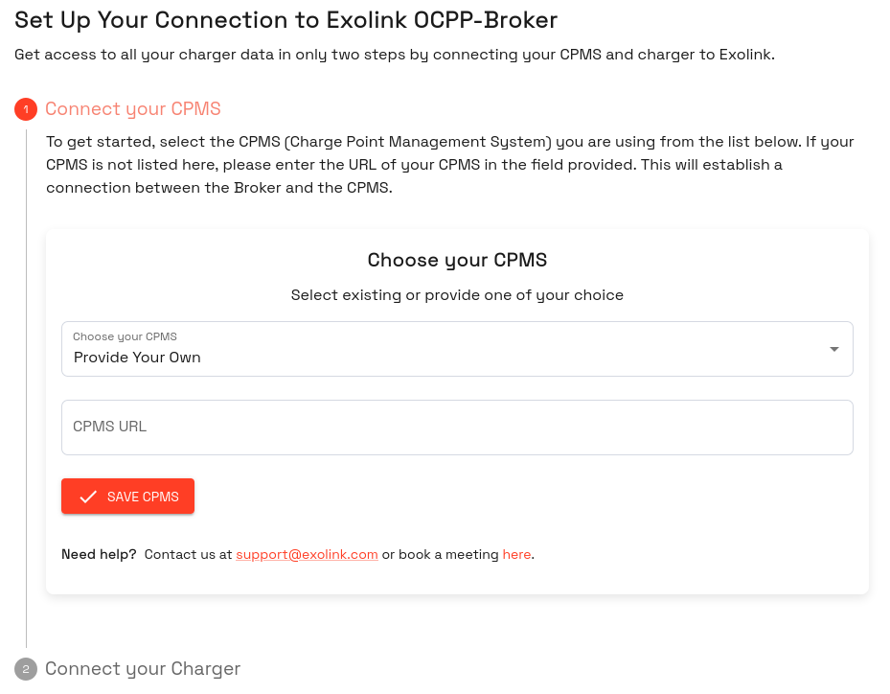Open the Choose your CPMS combo box
This screenshot has width=890, height=694.
tap(457, 349)
